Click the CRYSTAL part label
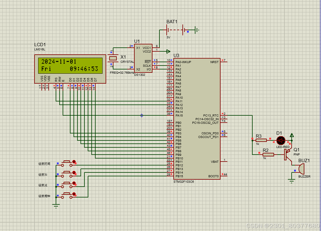Viewport: 321px width, 231px height. (127, 62)
